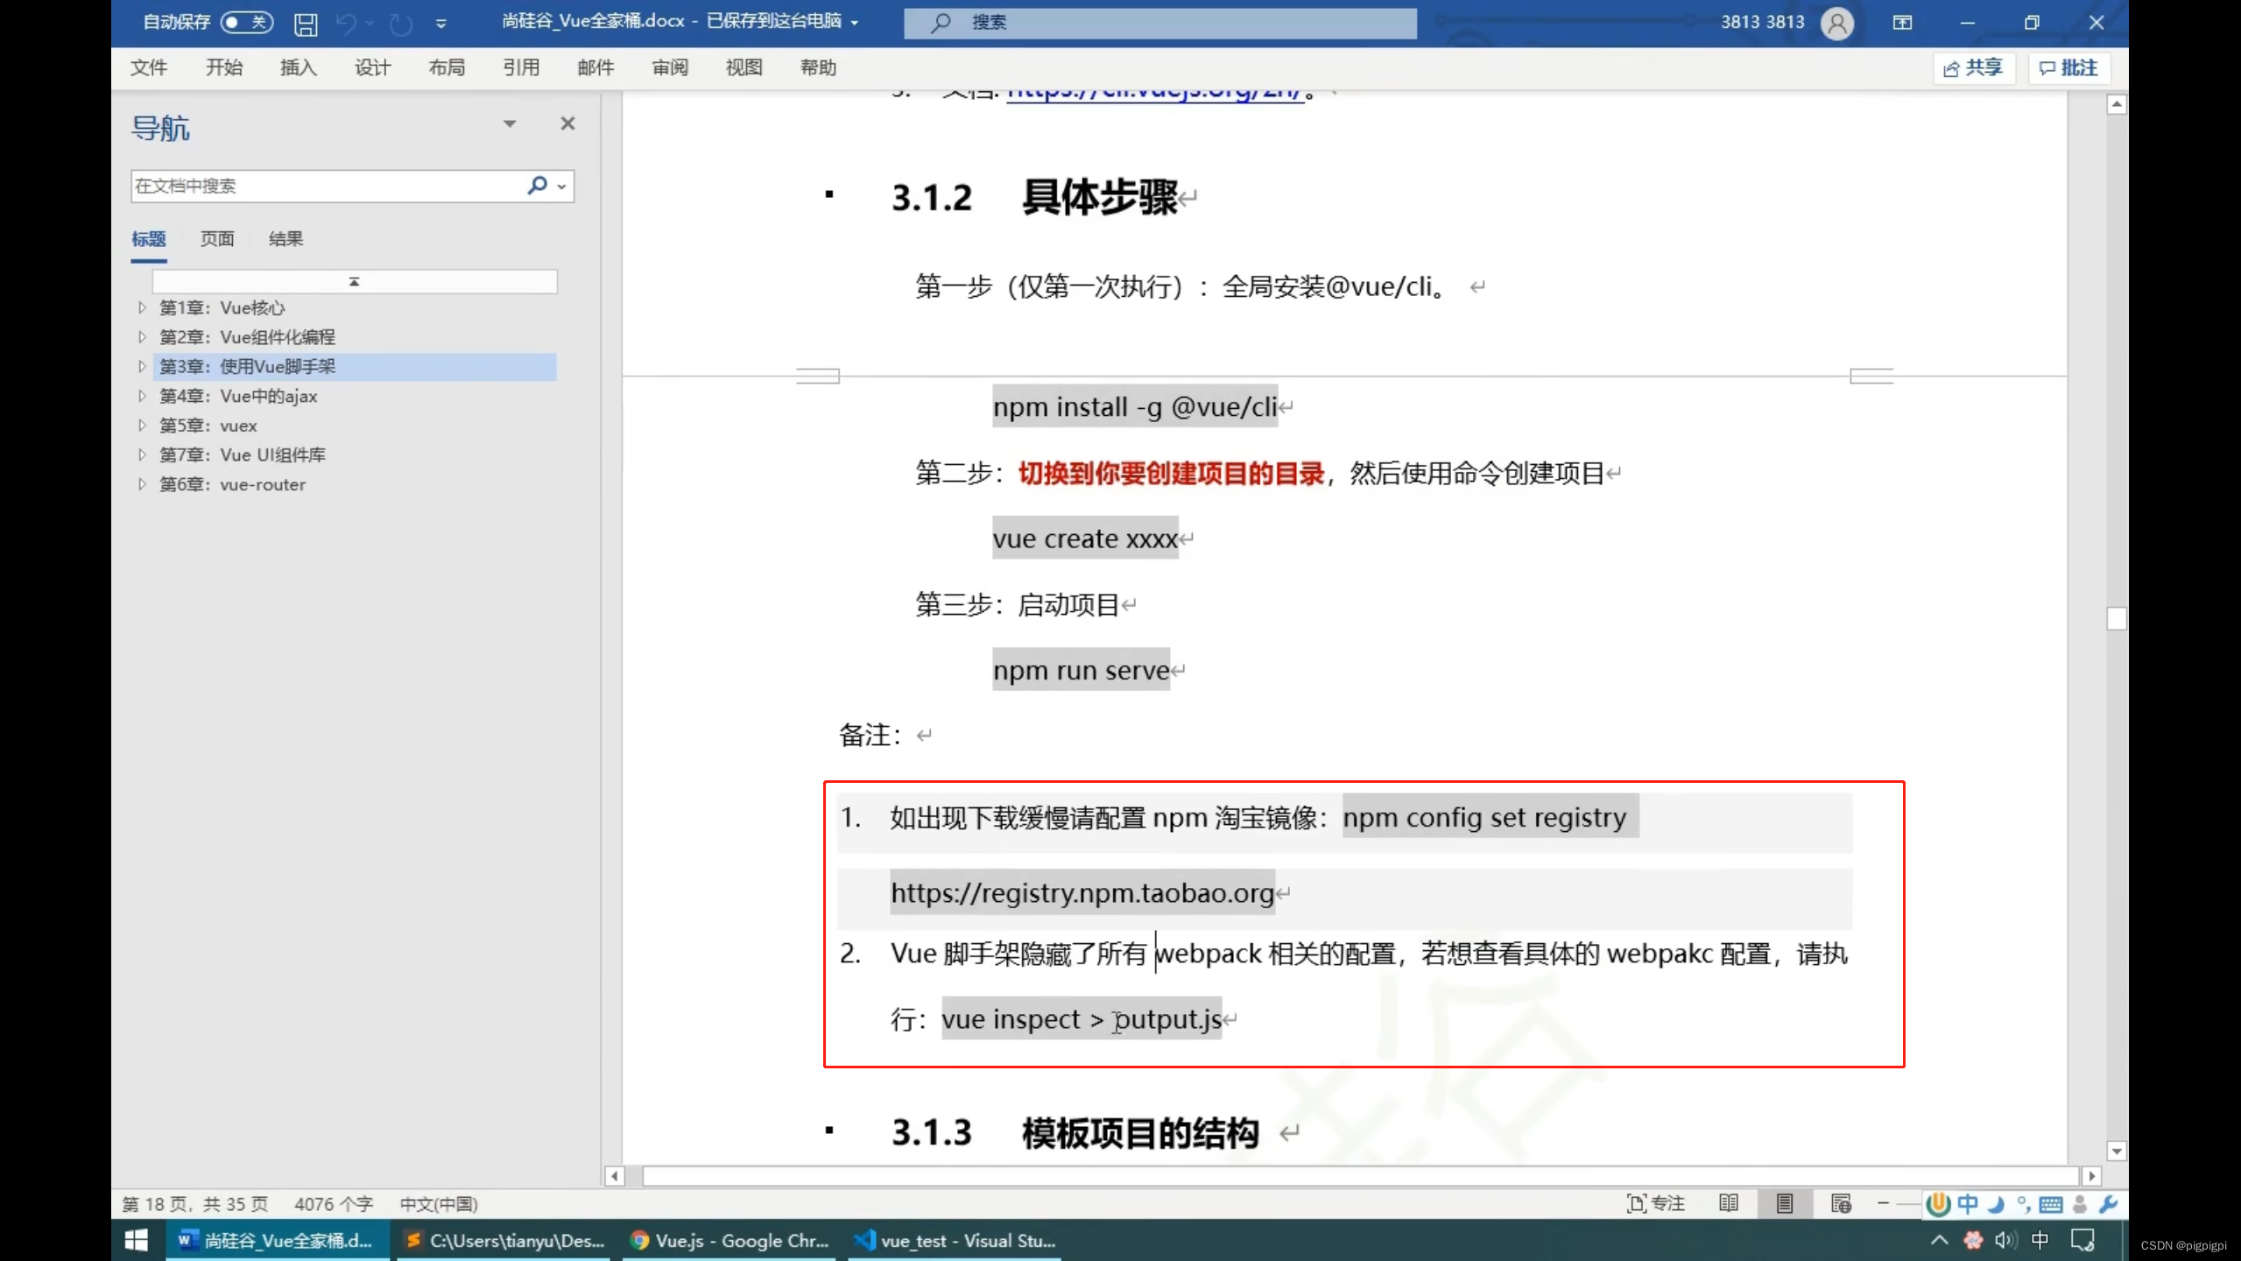Screen dimensions: 2241x1261
Task: Open the navigation pane options arrow
Action: (x=510, y=123)
